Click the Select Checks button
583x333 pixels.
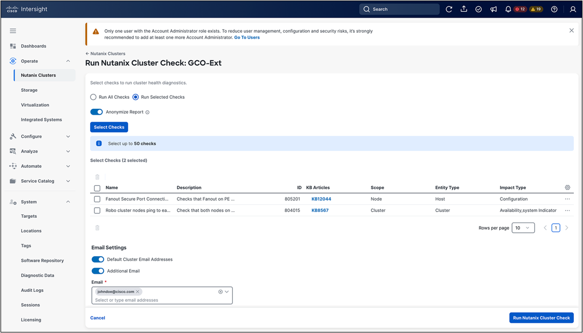[109, 127]
